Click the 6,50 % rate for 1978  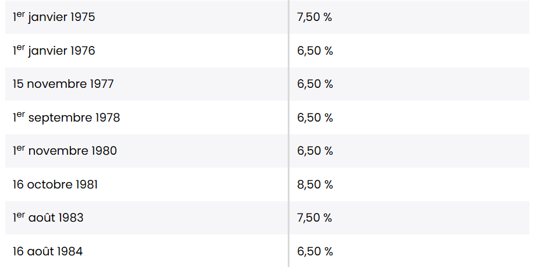[x=315, y=118]
